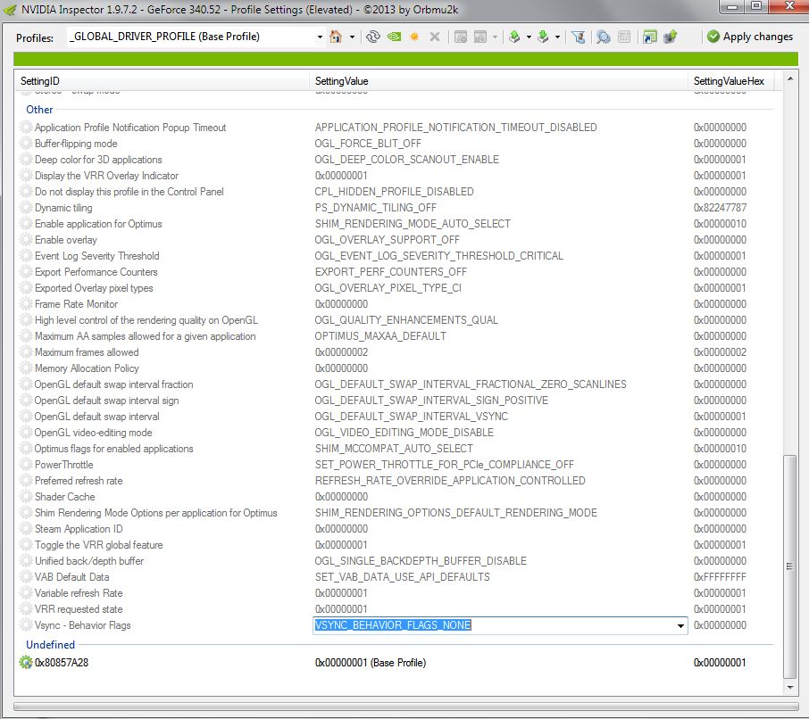Viewport: 809px width, 719px height.
Task: Click value SHIM_RENDERING_OPTIONS_DEFAULT_RENDERING_MODE
Action: tap(456, 513)
